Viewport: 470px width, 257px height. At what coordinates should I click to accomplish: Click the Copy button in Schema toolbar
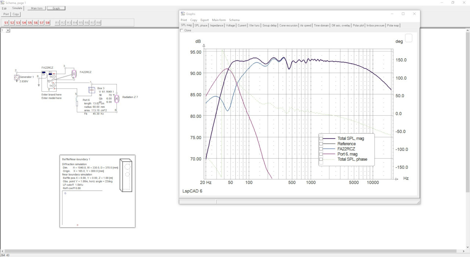[x=15, y=14]
